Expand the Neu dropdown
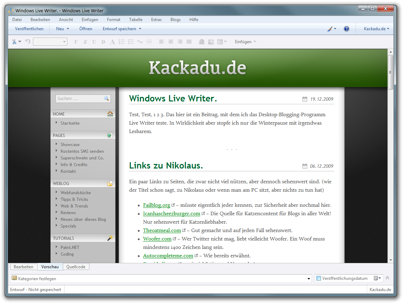403x303 pixels. pos(68,29)
